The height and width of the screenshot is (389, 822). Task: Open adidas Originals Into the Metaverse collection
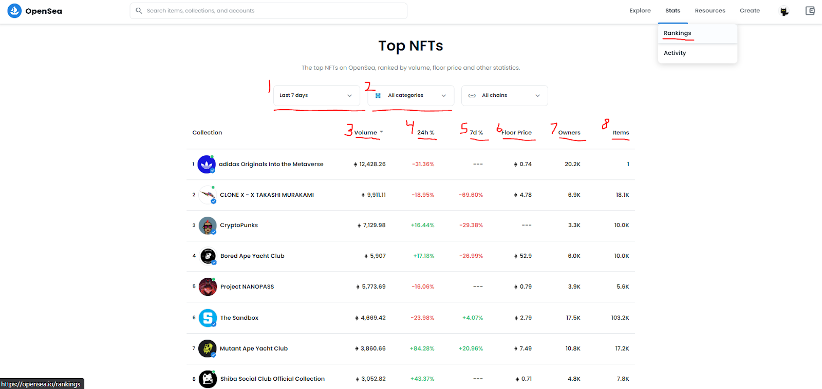click(271, 165)
